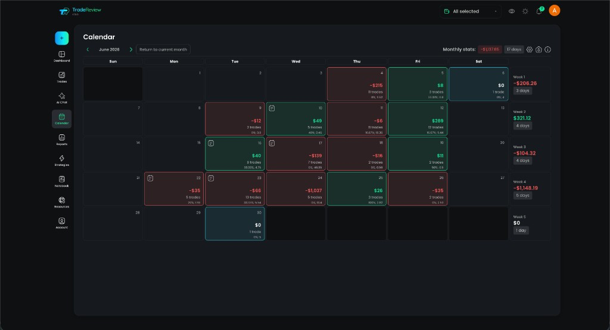
Task: Go to Trades in the sidebar
Action: point(61,77)
